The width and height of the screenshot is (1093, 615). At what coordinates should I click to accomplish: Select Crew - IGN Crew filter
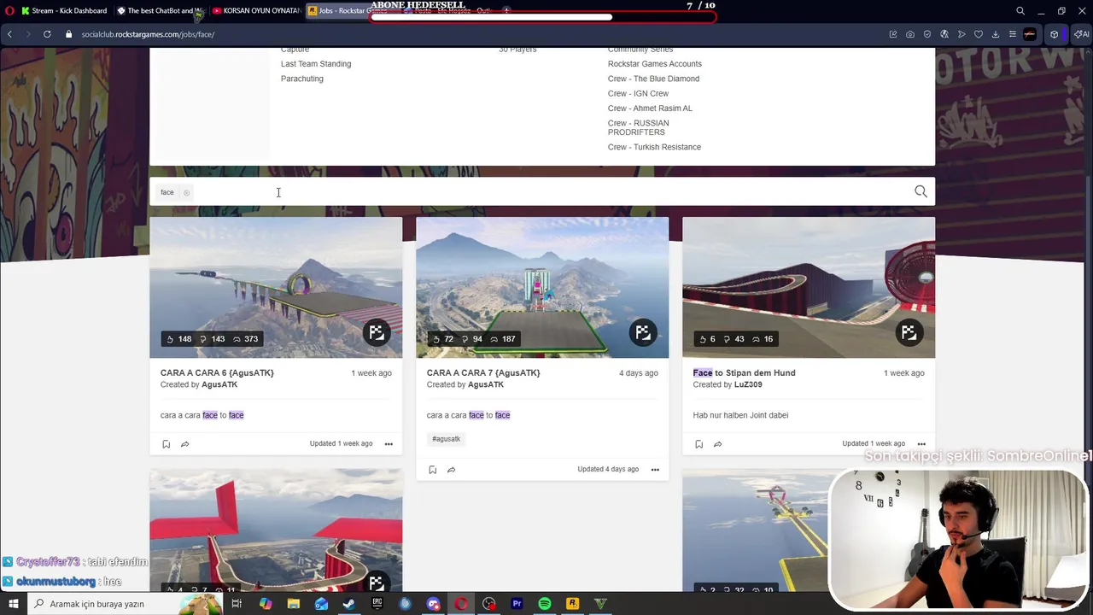[638, 94]
